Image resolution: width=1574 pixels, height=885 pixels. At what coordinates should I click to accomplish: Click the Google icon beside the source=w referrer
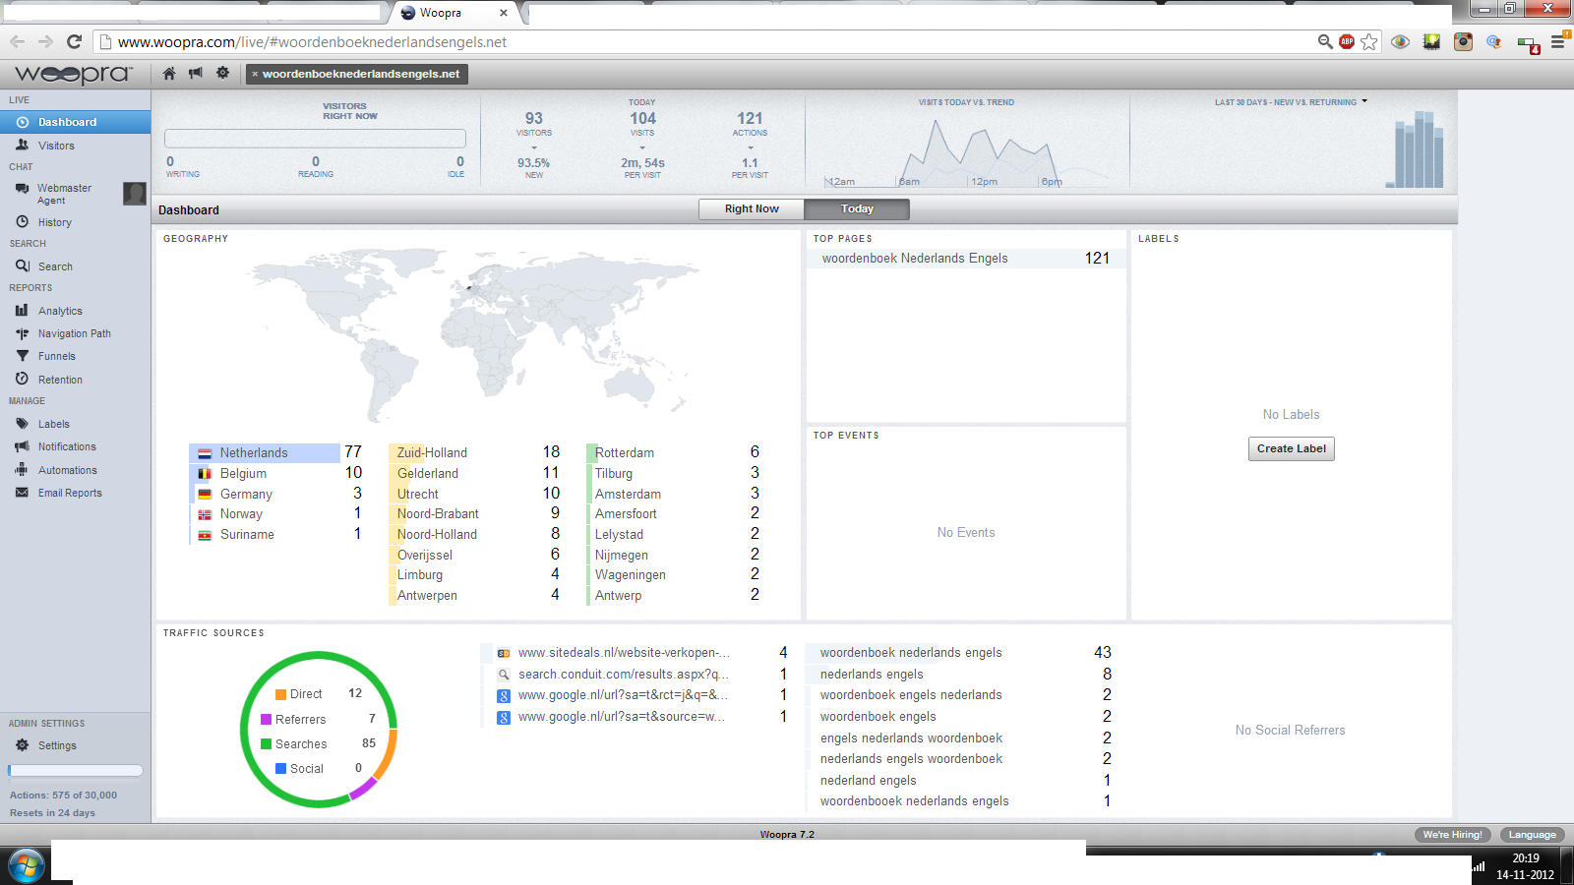click(x=503, y=717)
